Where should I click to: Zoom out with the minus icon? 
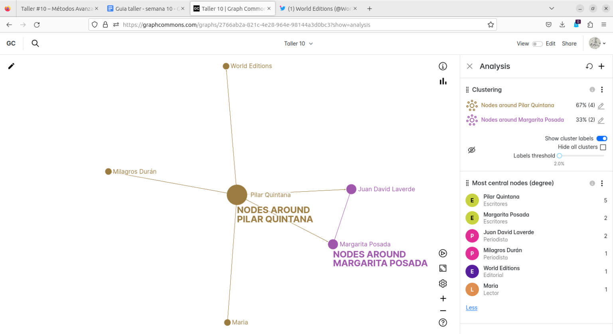443,310
